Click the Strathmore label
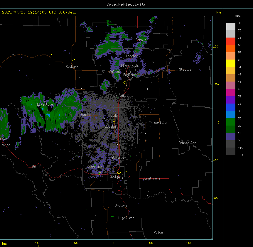This screenshot has width=253, height=247. (x=151, y=178)
